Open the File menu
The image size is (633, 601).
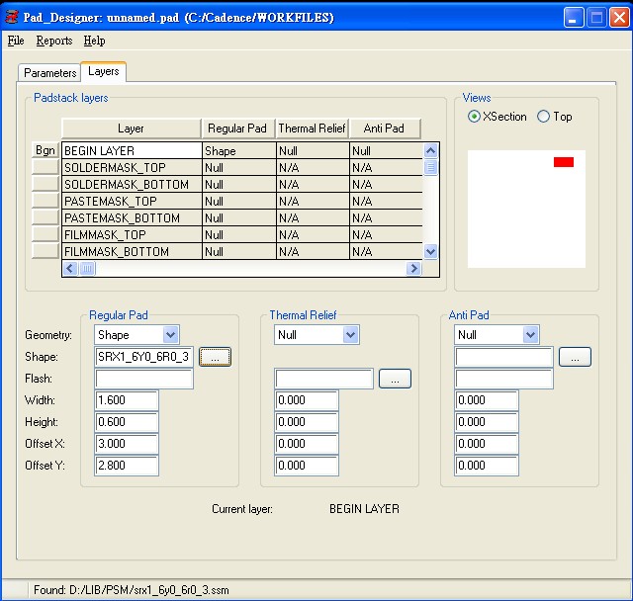point(16,41)
